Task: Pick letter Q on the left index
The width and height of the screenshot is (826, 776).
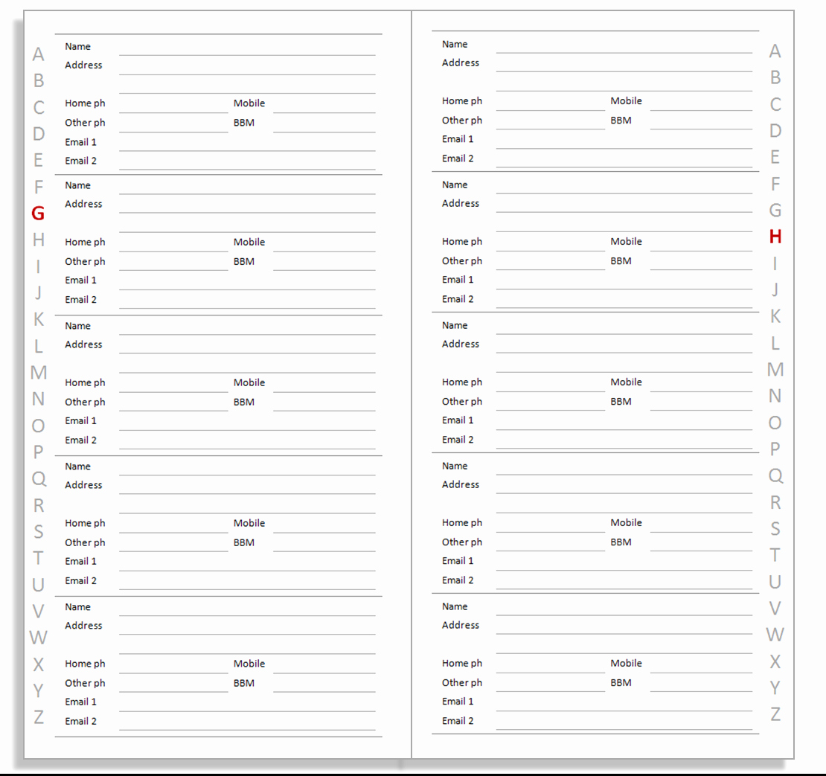Action: [x=39, y=479]
